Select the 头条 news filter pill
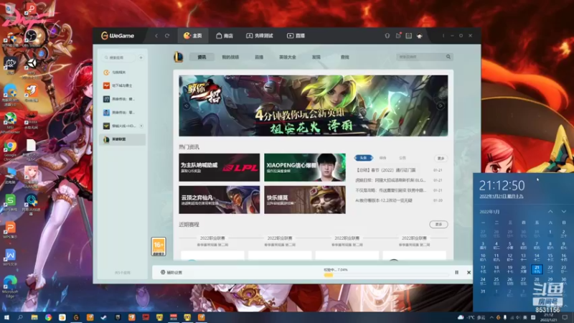 (x=363, y=158)
